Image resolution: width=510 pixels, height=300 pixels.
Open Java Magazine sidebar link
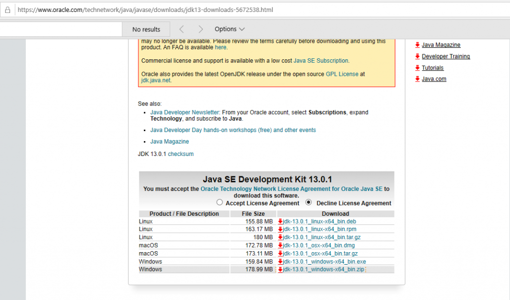coord(441,45)
